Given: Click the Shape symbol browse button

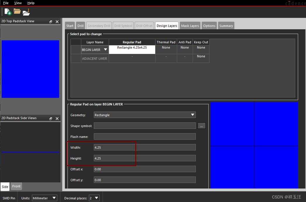Looking at the screenshot, I should tap(201, 126).
